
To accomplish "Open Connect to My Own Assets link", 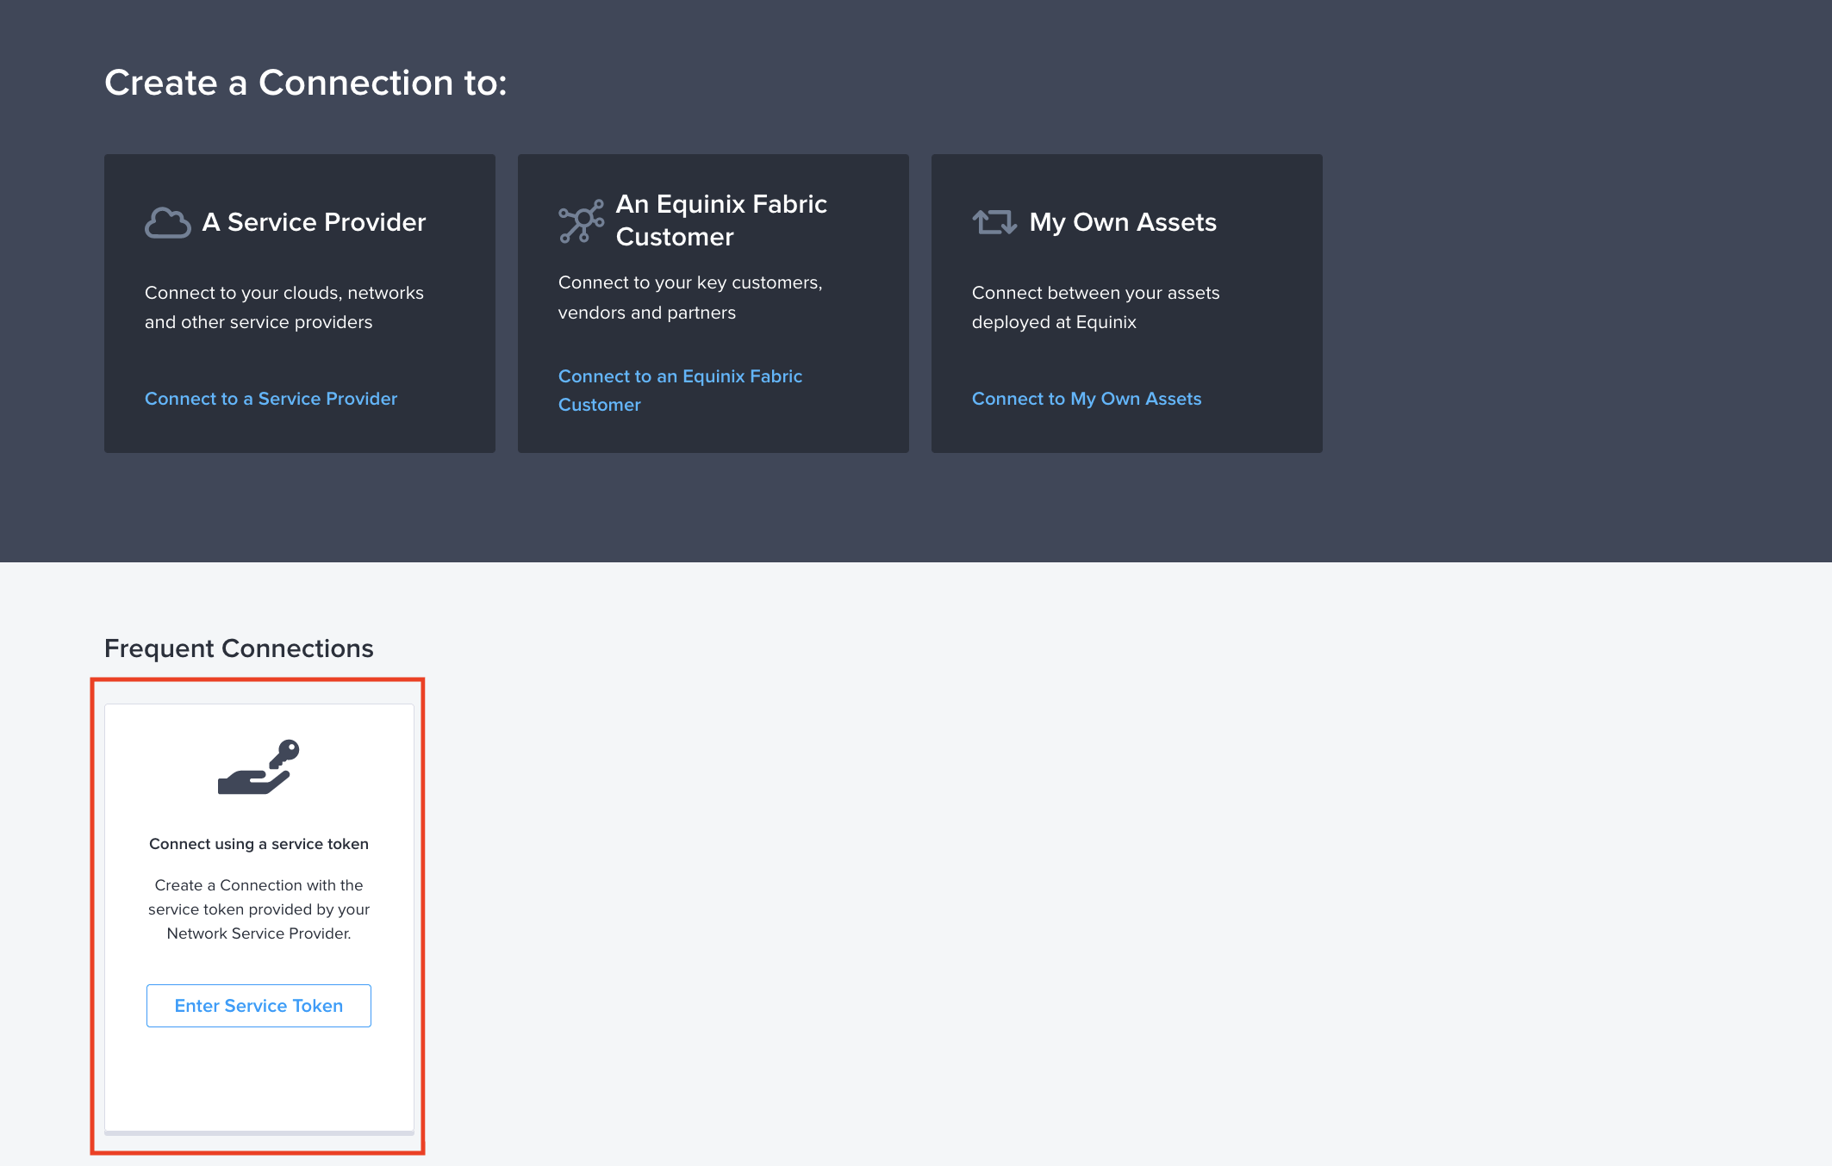I will coord(1086,399).
